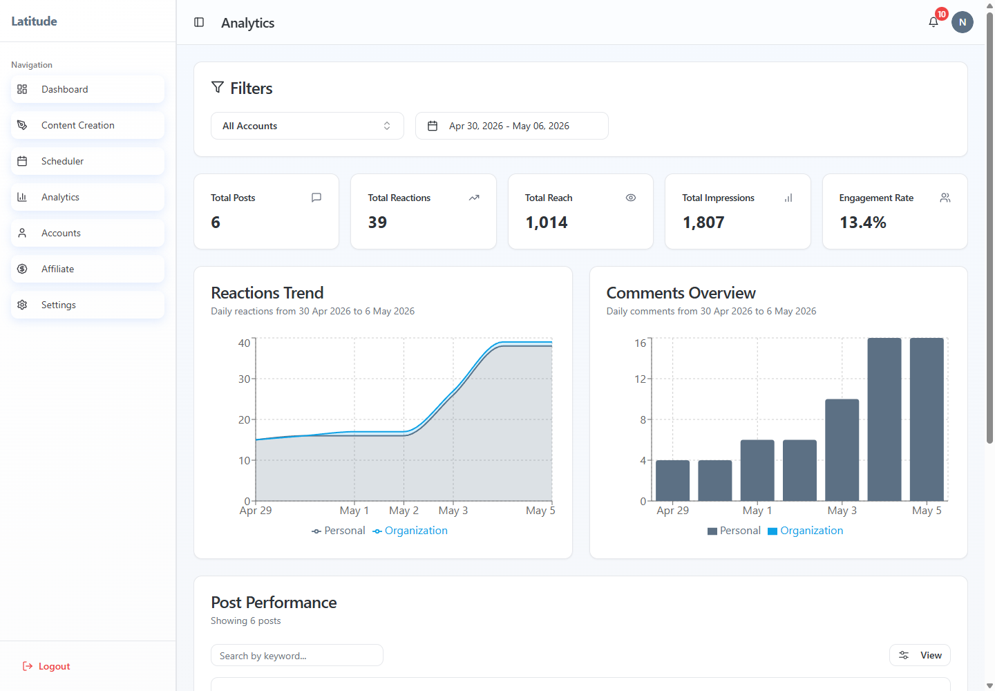Click the Analytics bar chart icon

tap(22, 197)
